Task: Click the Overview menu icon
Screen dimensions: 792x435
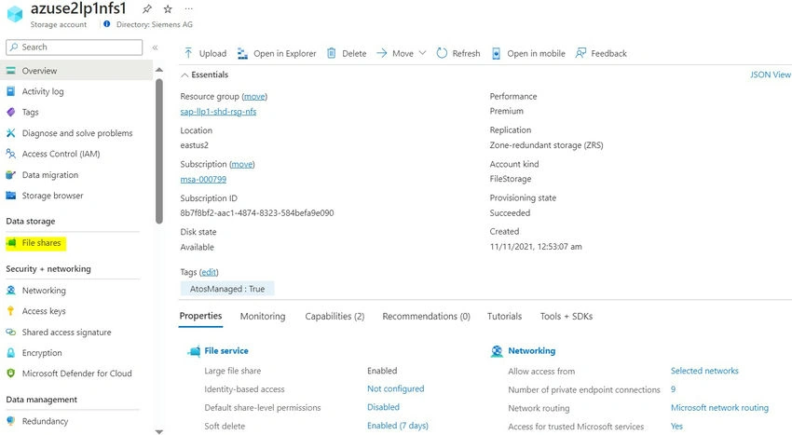Action: [10, 71]
